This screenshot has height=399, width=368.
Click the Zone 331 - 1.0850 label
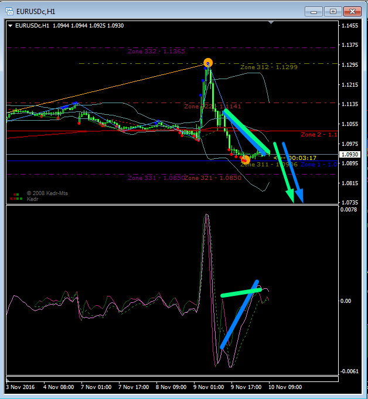tap(156, 178)
